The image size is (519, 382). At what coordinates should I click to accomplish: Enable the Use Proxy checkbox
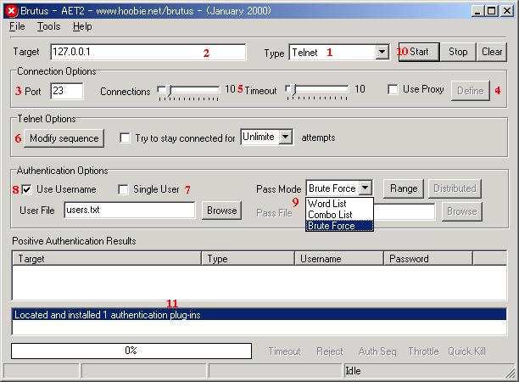pyautogui.click(x=393, y=89)
